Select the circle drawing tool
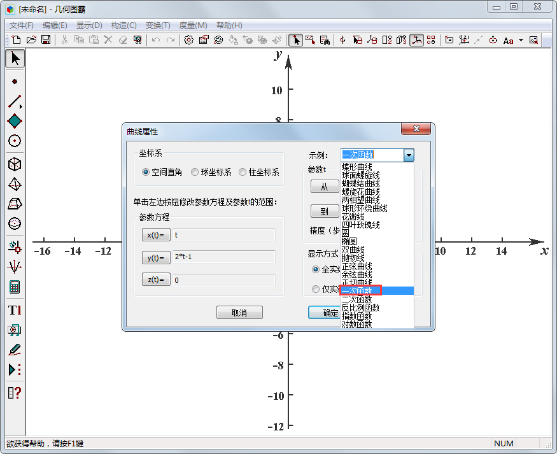Screen dimensions: 557x454 (14, 141)
